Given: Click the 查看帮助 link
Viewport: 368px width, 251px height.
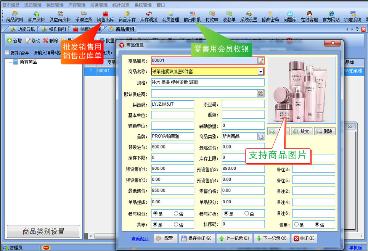Looking at the screenshot, I should [x=140, y=239].
